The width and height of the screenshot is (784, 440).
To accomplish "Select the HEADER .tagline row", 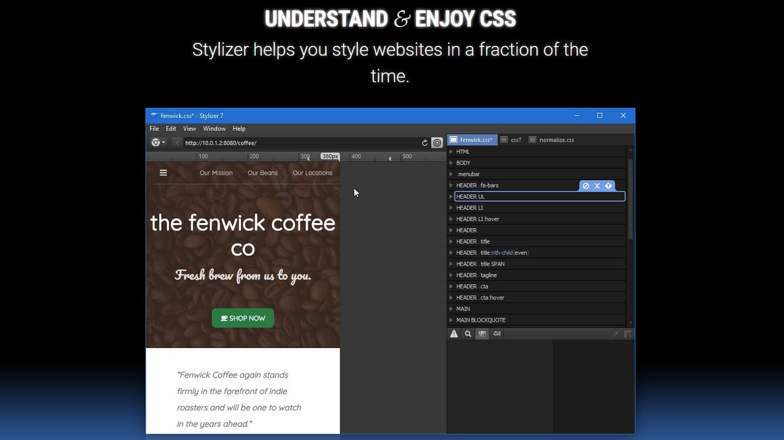I will click(x=536, y=275).
